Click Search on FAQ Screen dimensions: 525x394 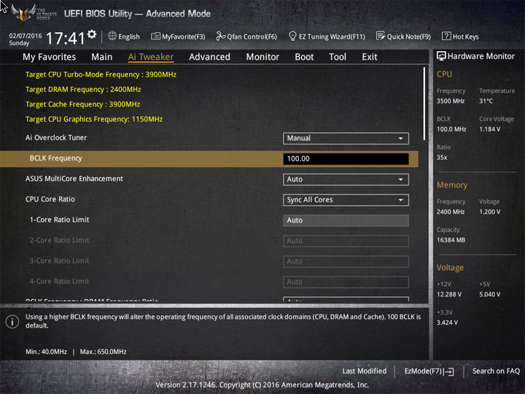pyautogui.click(x=496, y=371)
